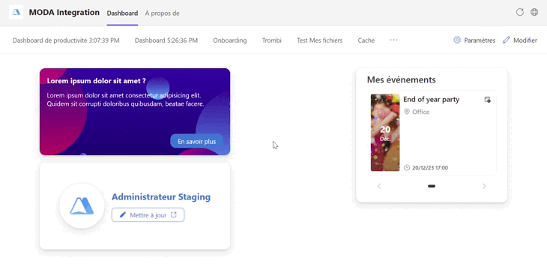Click the external link icon in Mettre à jour
547x276 pixels.
click(174, 214)
